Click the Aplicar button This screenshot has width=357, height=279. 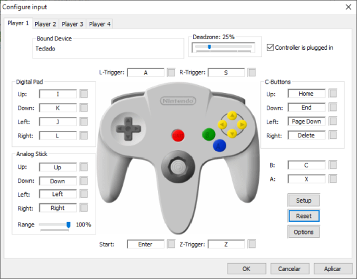point(333,269)
